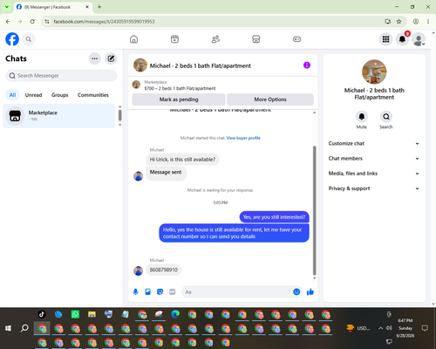This screenshot has height=349, width=436.
Task: Open Chats options three-dot button
Action: pyautogui.click(x=94, y=58)
